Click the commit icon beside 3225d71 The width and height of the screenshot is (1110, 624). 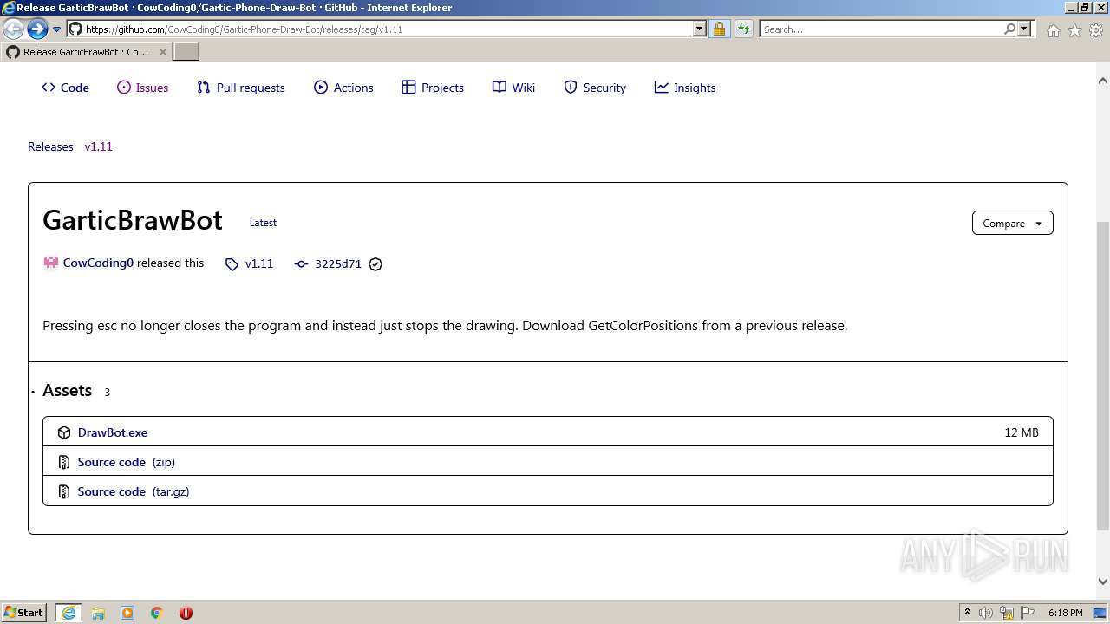point(301,264)
